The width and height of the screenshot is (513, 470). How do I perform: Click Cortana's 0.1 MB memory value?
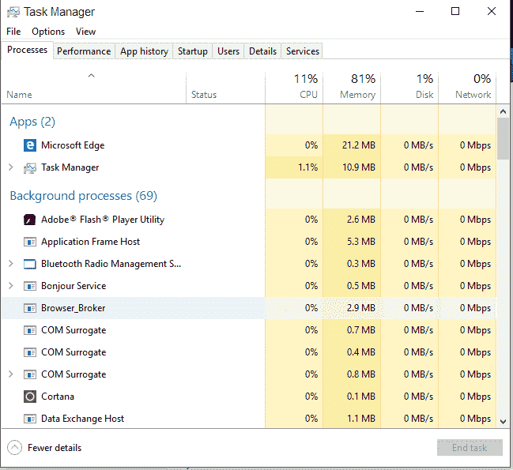pyautogui.click(x=361, y=397)
